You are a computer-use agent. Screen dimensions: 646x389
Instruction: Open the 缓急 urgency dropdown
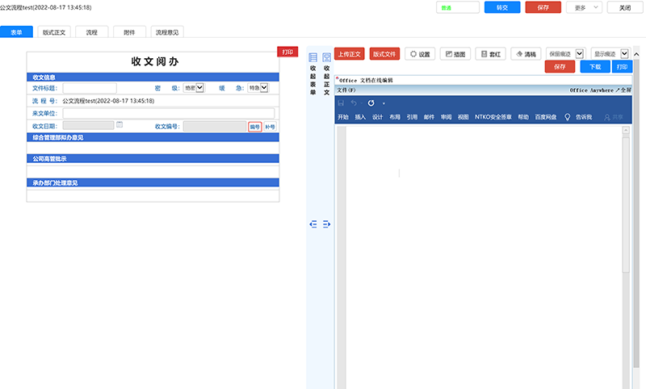258,88
